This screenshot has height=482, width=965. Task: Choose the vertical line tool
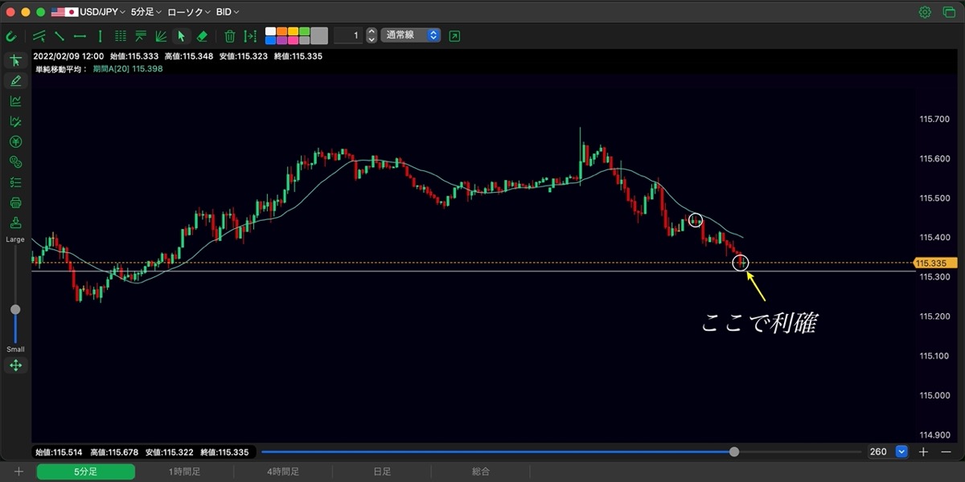100,36
